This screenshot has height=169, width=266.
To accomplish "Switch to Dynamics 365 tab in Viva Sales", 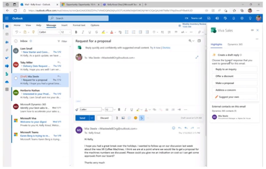I will [235, 44].
